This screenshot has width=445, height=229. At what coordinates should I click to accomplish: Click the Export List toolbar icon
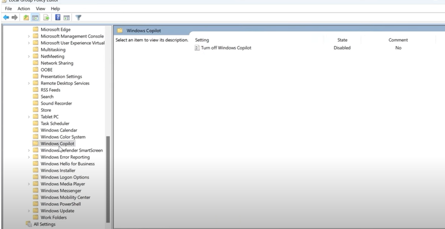click(x=46, y=17)
